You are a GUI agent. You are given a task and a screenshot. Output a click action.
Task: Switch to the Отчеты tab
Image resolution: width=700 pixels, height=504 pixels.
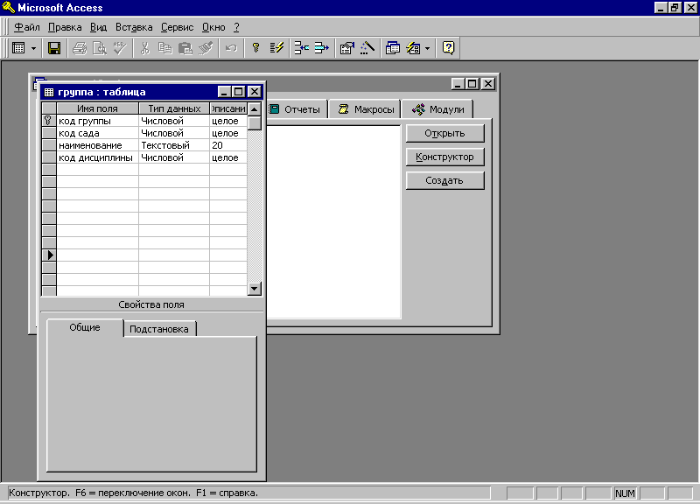point(297,108)
